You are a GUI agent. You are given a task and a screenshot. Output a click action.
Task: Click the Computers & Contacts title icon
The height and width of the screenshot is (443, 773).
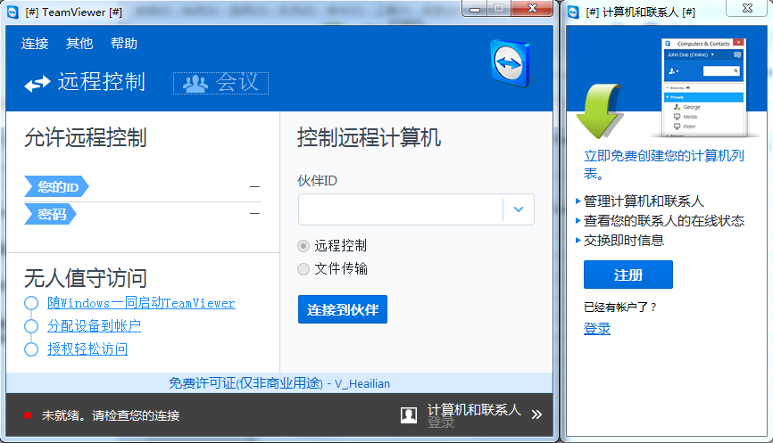(x=573, y=12)
